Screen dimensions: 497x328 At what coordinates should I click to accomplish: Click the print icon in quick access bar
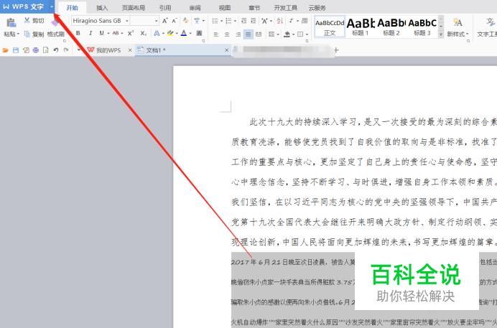(x=36, y=50)
